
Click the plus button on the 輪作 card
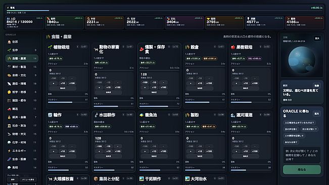[x=54, y=151]
